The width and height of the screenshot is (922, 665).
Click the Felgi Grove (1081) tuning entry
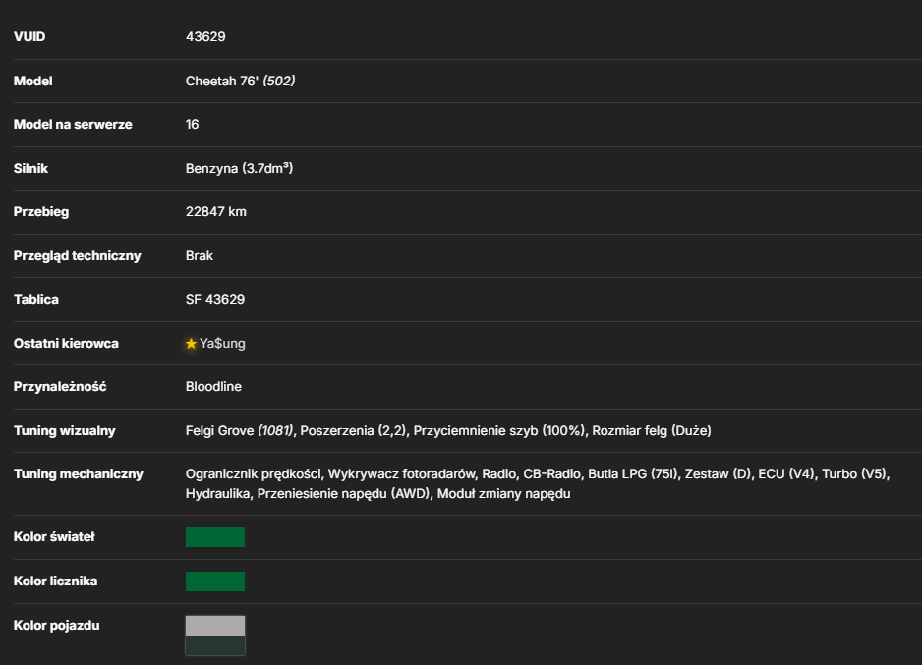click(x=239, y=431)
